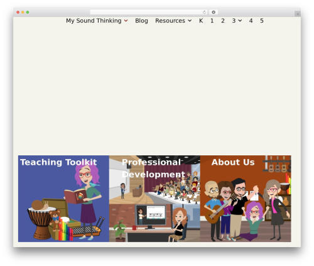Open the Teaching Toolkit image tile

(63, 199)
